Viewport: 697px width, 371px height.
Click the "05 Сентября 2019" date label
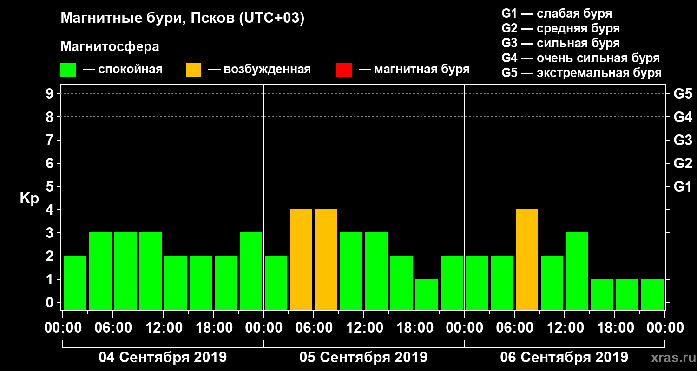coord(363,357)
